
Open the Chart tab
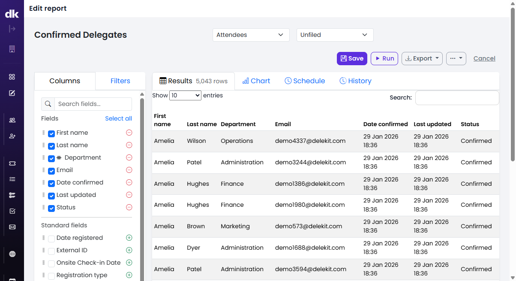click(256, 81)
